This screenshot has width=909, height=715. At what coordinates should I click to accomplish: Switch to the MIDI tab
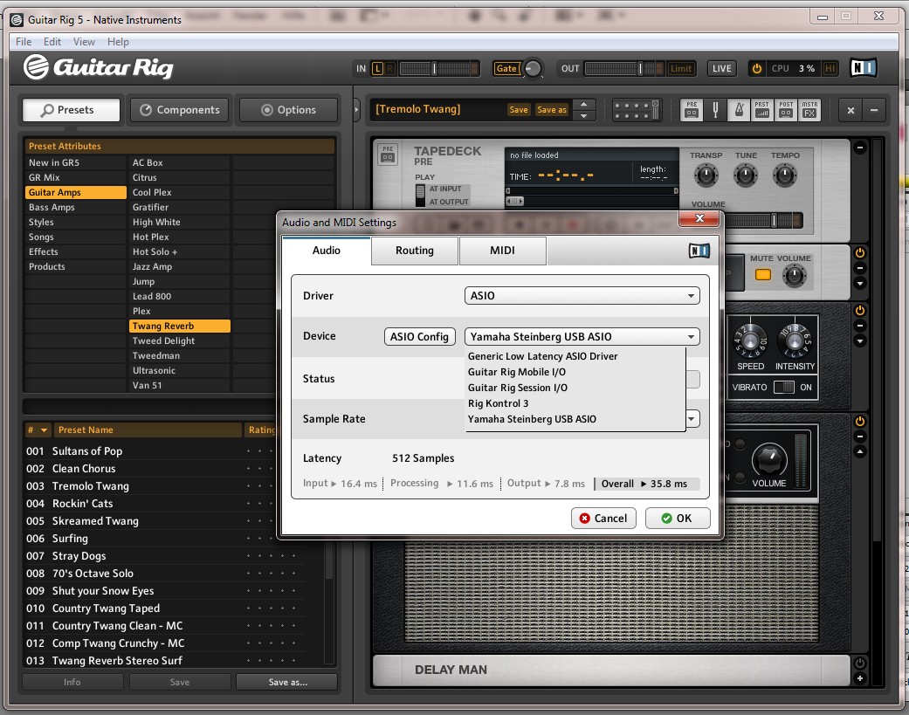tap(502, 251)
